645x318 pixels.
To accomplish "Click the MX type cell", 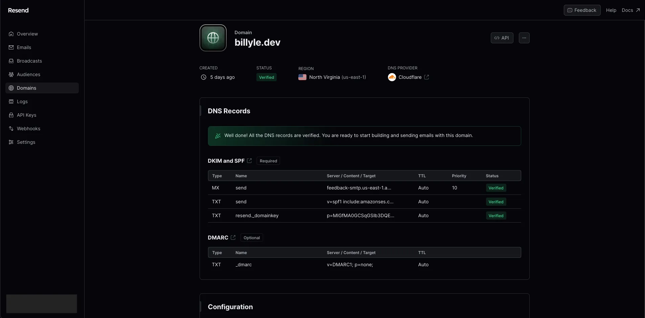I will (x=215, y=188).
